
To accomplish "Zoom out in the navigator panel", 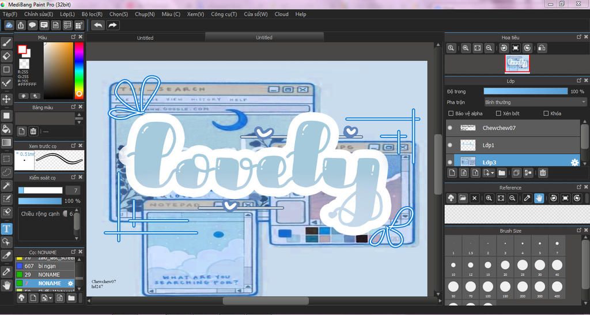I will tap(489, 48).
